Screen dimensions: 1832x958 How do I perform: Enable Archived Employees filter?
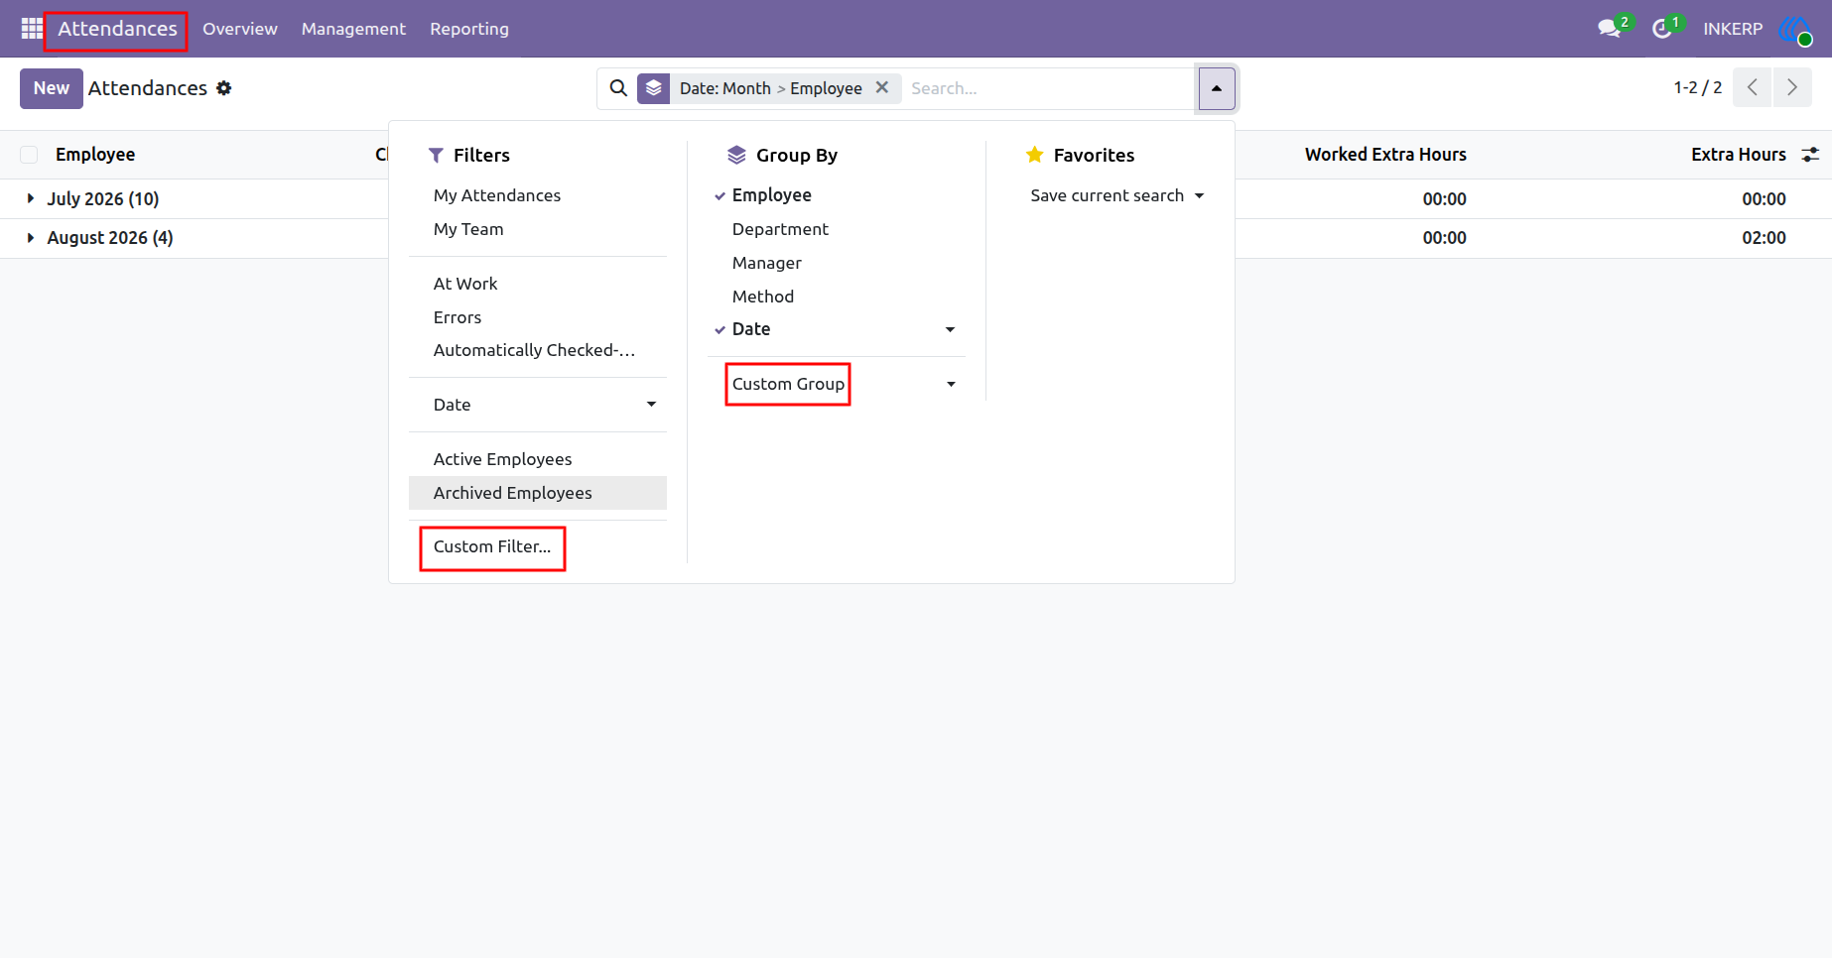click(538, 493)
